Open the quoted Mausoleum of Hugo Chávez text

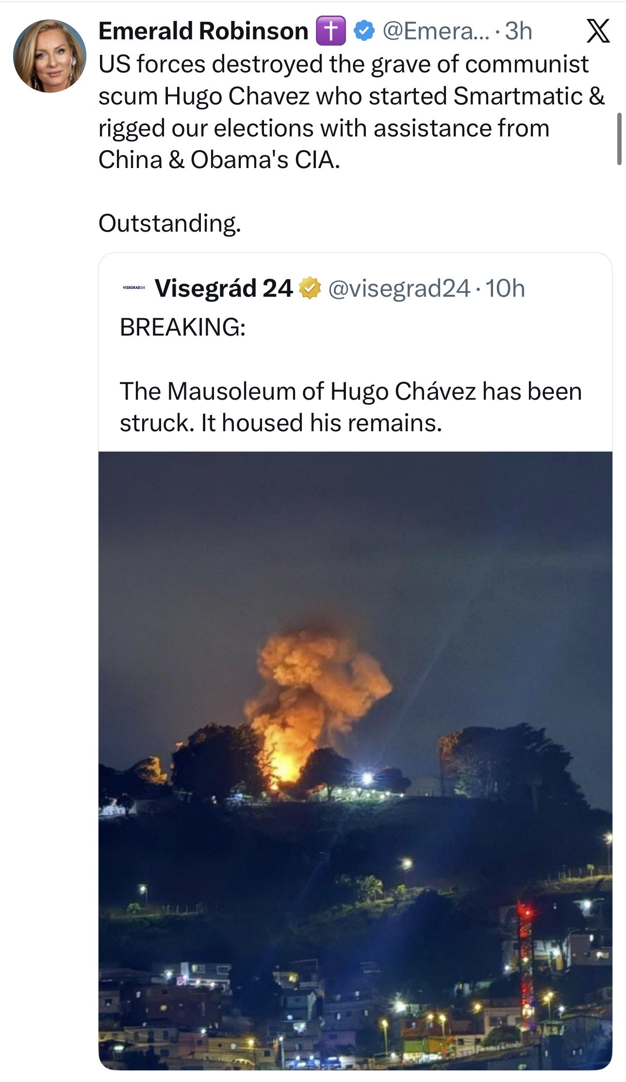click(350, 407)
